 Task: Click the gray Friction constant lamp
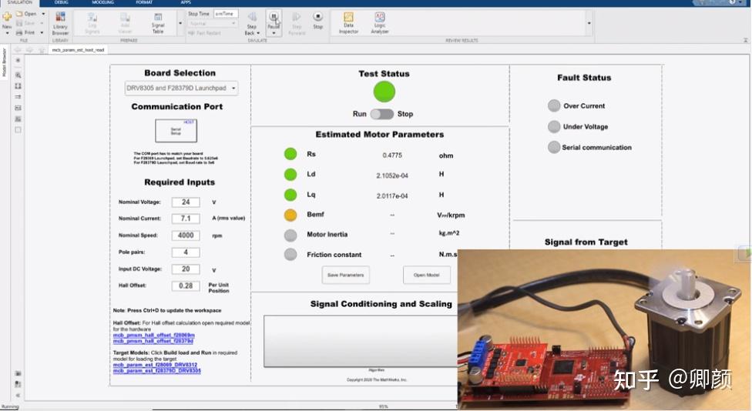[290, 254]
